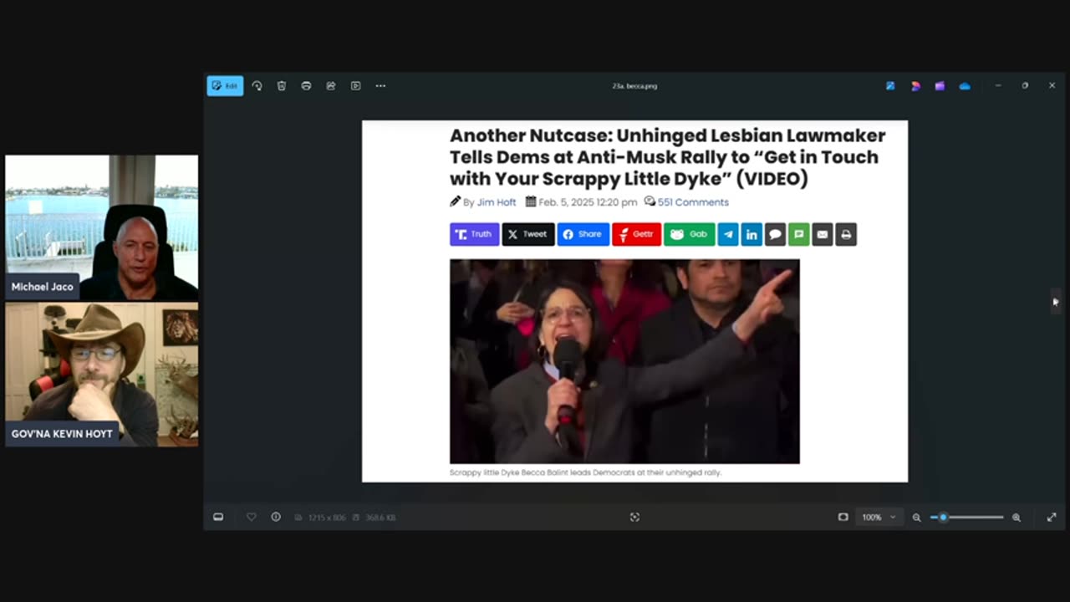This screenshot has width=1070, height=602.
Task: Click the email envelope share icon
Action: 823,234
